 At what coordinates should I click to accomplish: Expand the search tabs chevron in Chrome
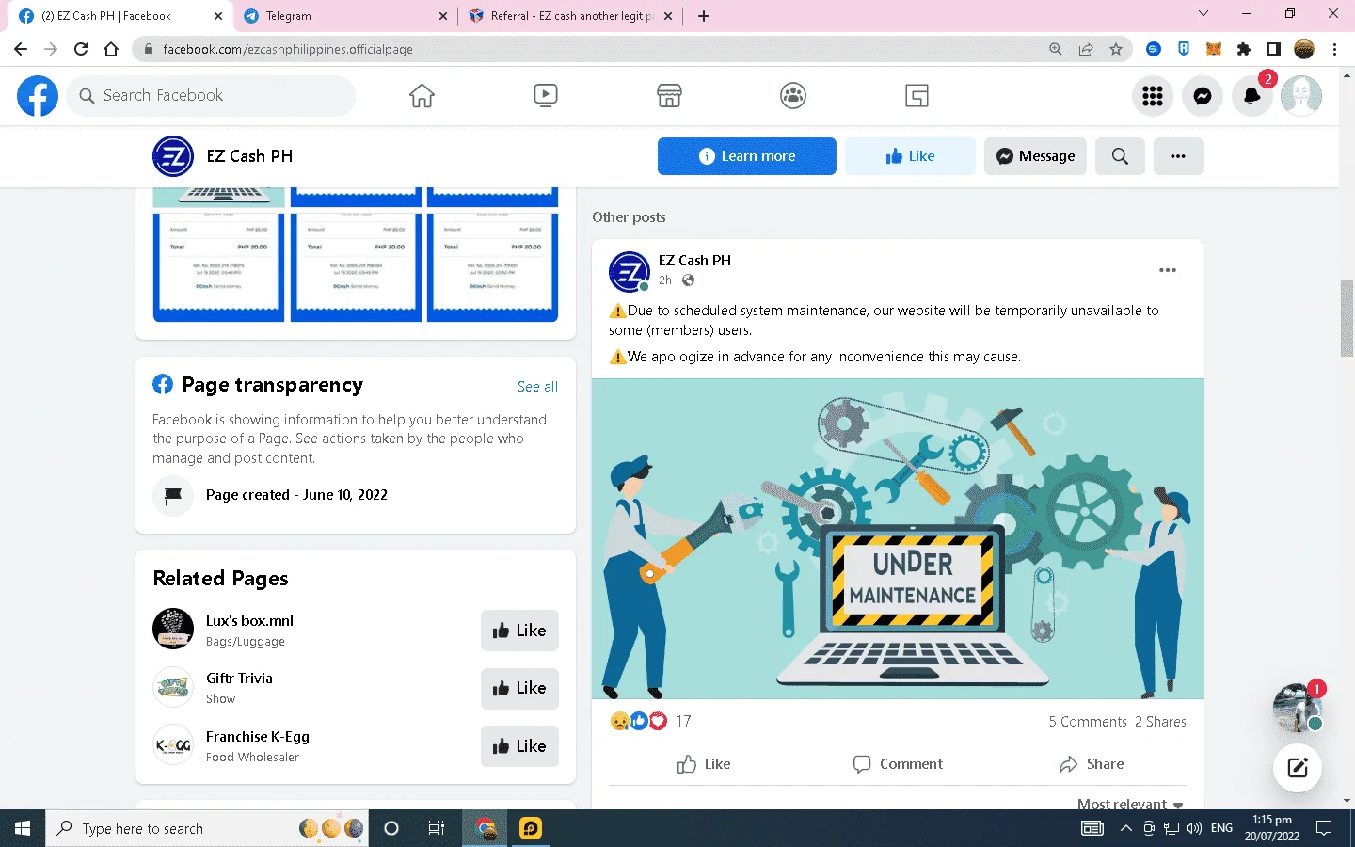(1204, 14)
